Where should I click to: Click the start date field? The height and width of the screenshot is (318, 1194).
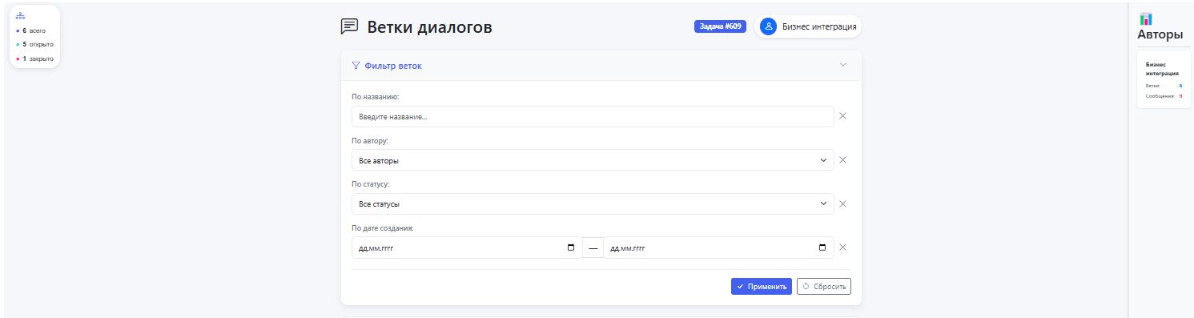[x=467, y=248]
